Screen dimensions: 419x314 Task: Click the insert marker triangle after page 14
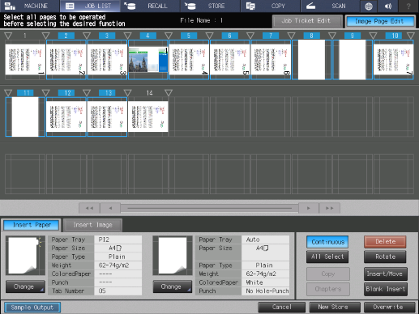pos(169,93)
